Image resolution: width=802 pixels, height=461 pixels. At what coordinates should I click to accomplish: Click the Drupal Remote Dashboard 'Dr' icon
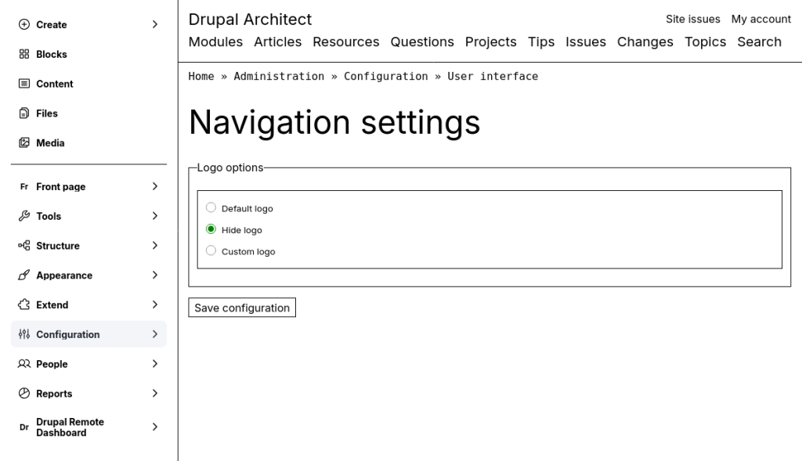(x=24, y=427)
